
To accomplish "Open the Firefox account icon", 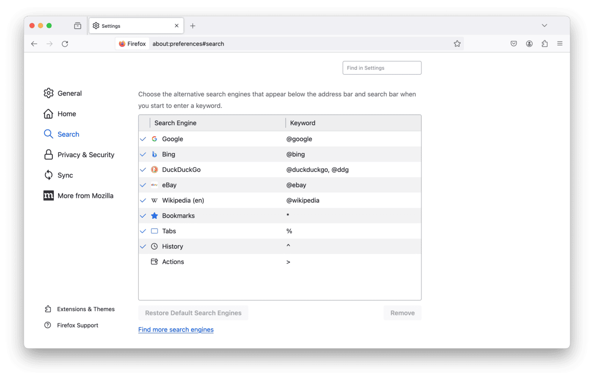I will [x=529, y=44].
